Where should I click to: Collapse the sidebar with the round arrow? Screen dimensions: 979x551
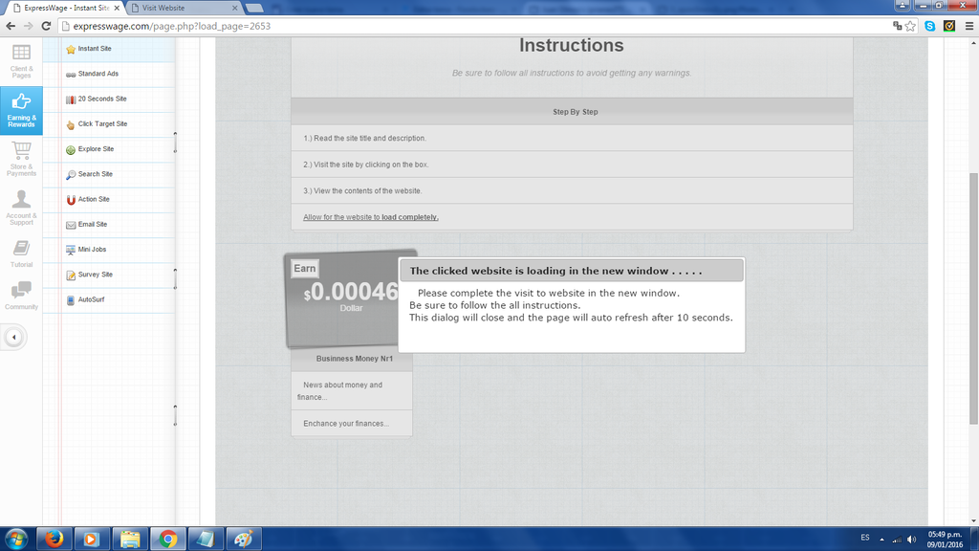point(13,337)
